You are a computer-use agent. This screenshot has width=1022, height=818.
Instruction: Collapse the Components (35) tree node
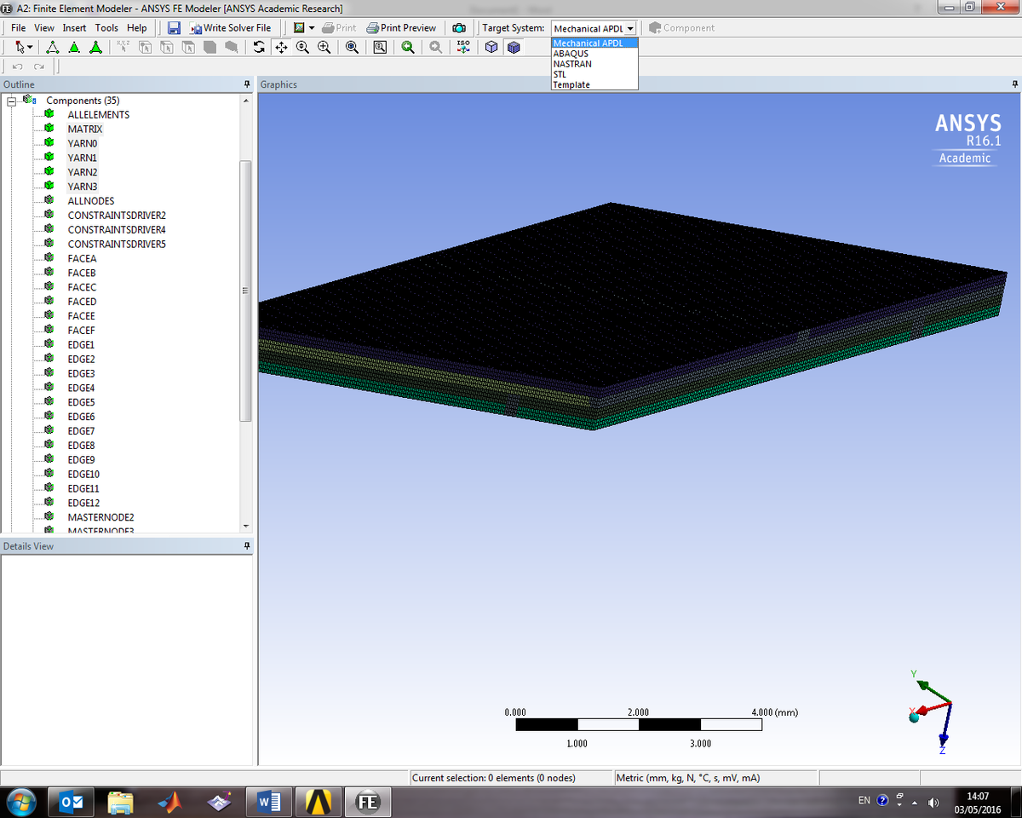tap(10, 100)
